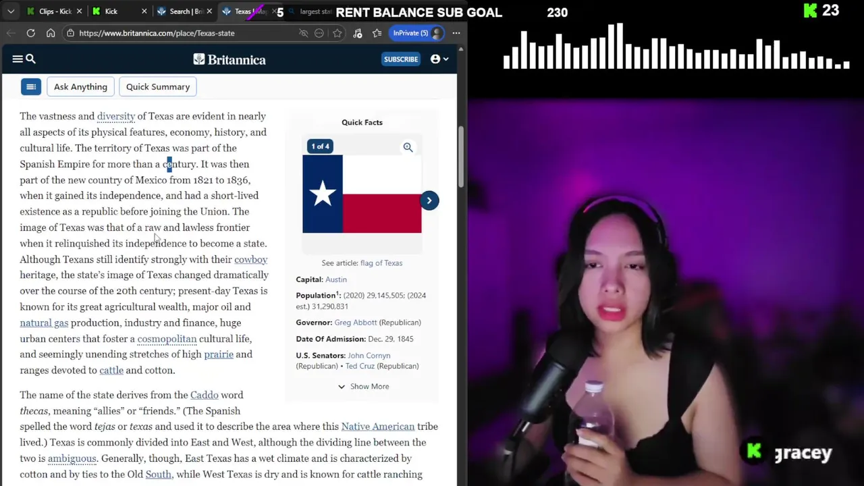Click the Kick icon beside gracey name
Screen dimensions: 864x486
pyautogui.click(x=754, y=452)
